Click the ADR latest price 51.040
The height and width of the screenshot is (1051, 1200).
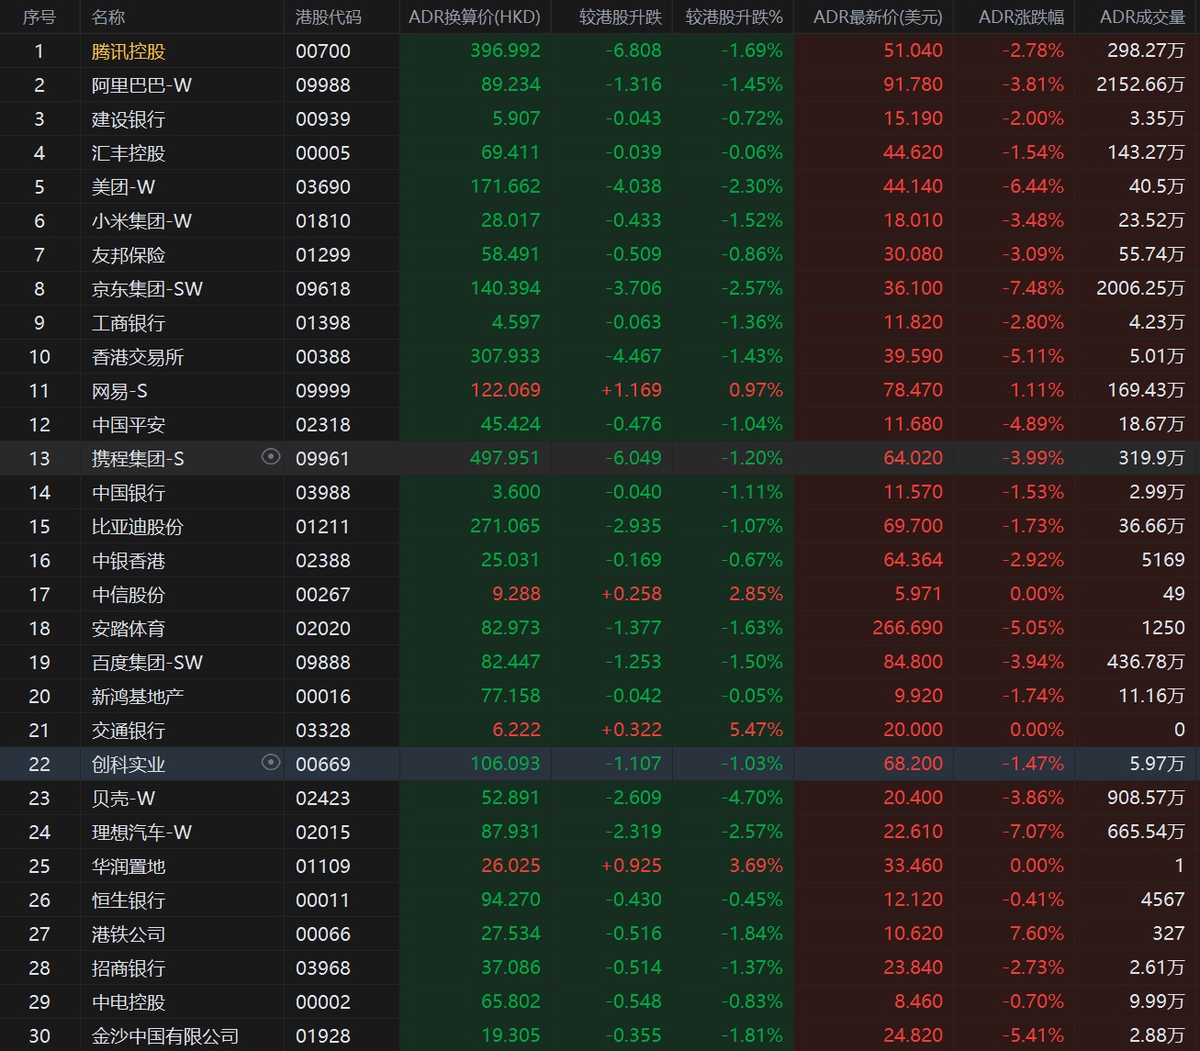[x=914, y=51]
